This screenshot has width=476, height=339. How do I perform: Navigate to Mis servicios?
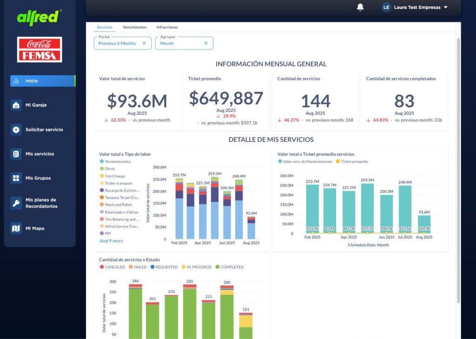(40, 154)
